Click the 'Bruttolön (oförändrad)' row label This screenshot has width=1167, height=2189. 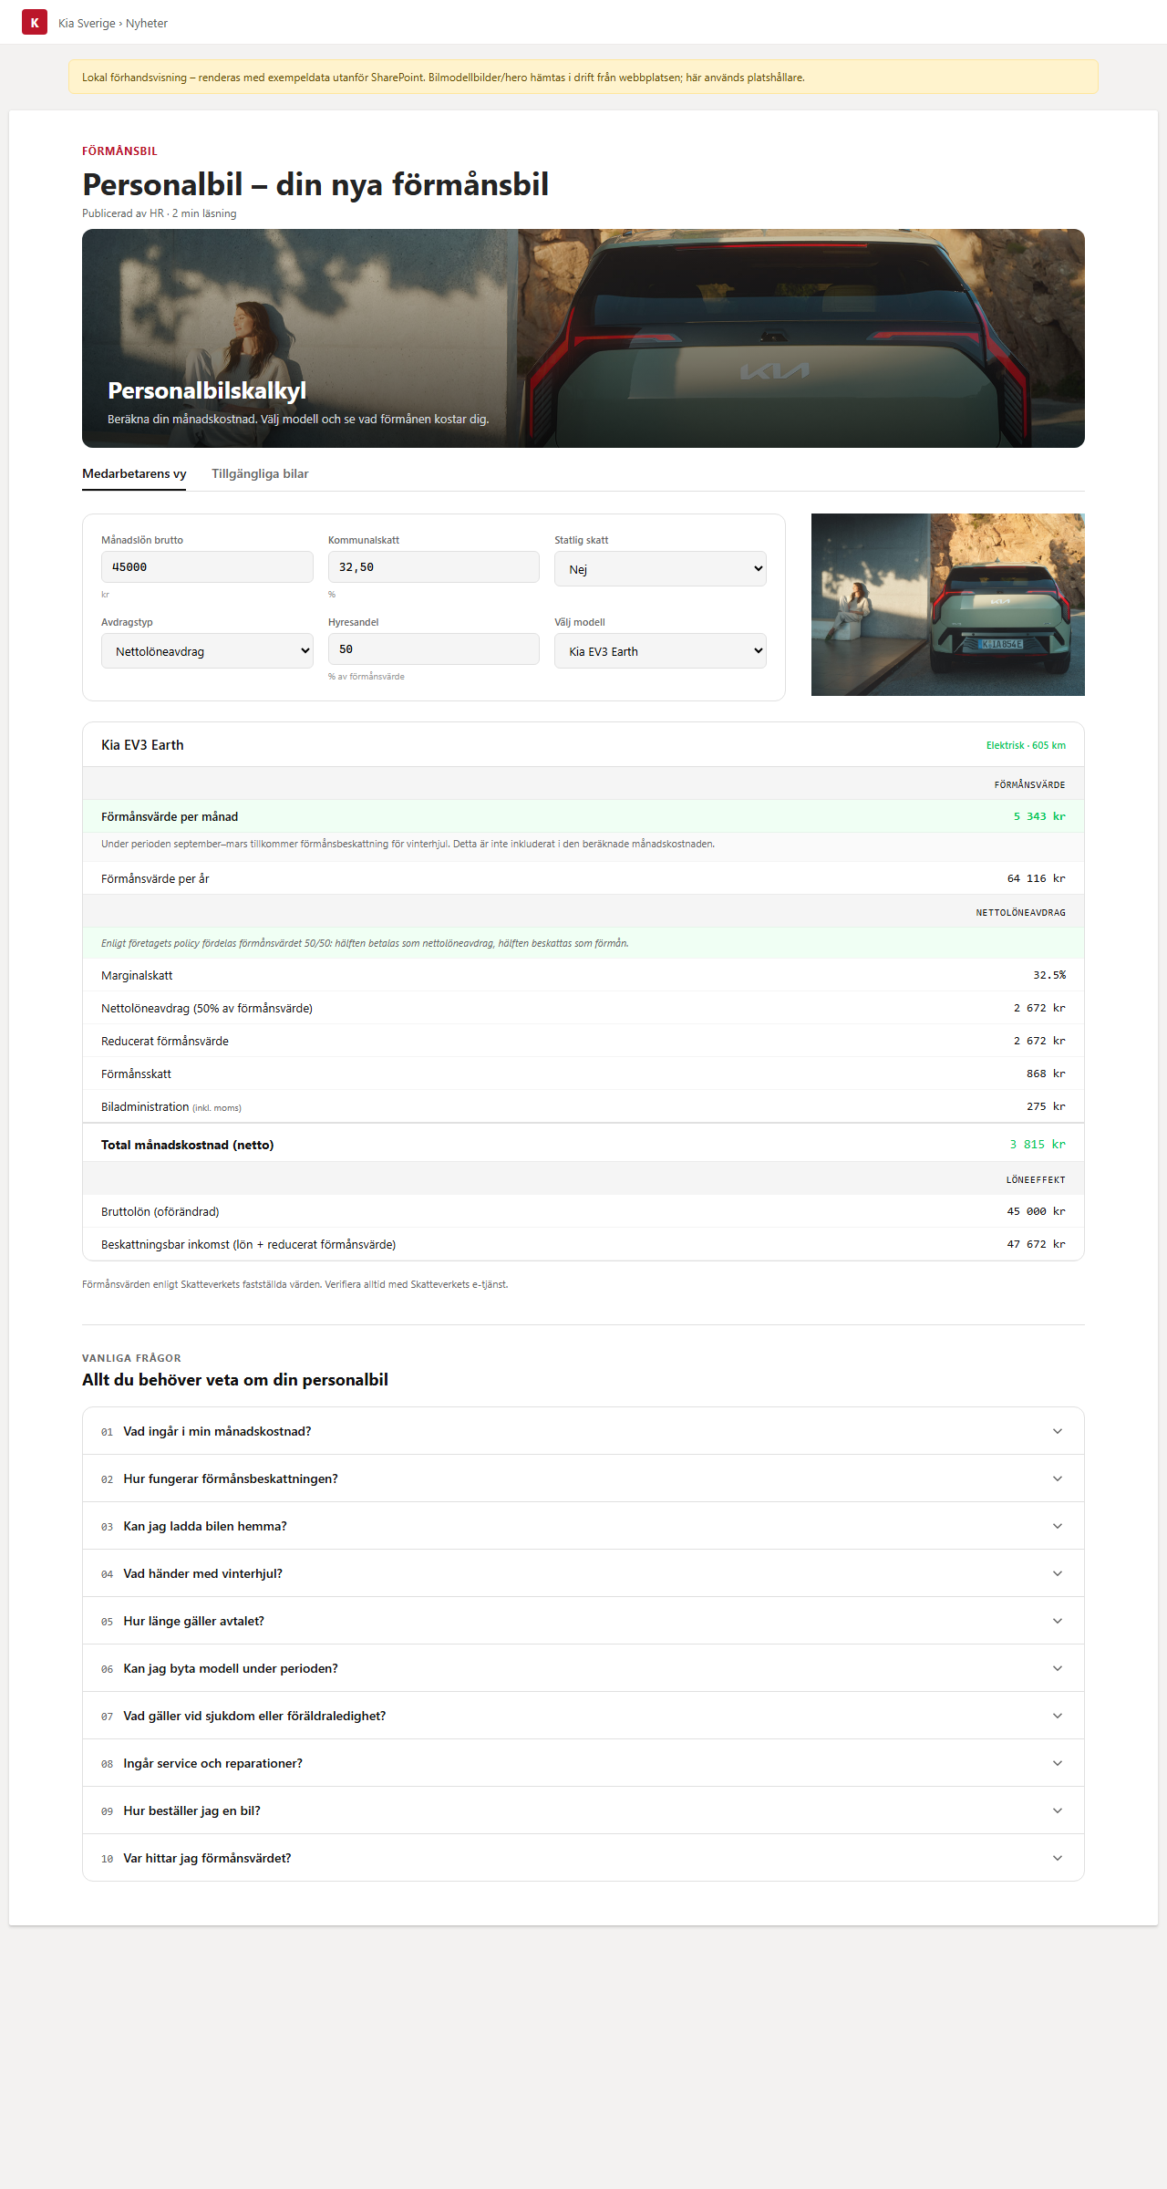click(160, 1211)
